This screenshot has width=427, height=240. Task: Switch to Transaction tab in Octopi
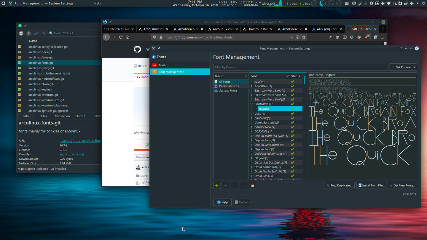(62, 116)
